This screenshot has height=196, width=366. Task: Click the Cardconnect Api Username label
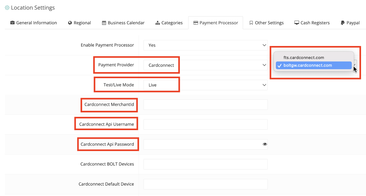click(107, 124)
